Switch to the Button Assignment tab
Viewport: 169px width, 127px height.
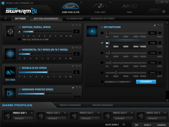click(x=46, y=19)
